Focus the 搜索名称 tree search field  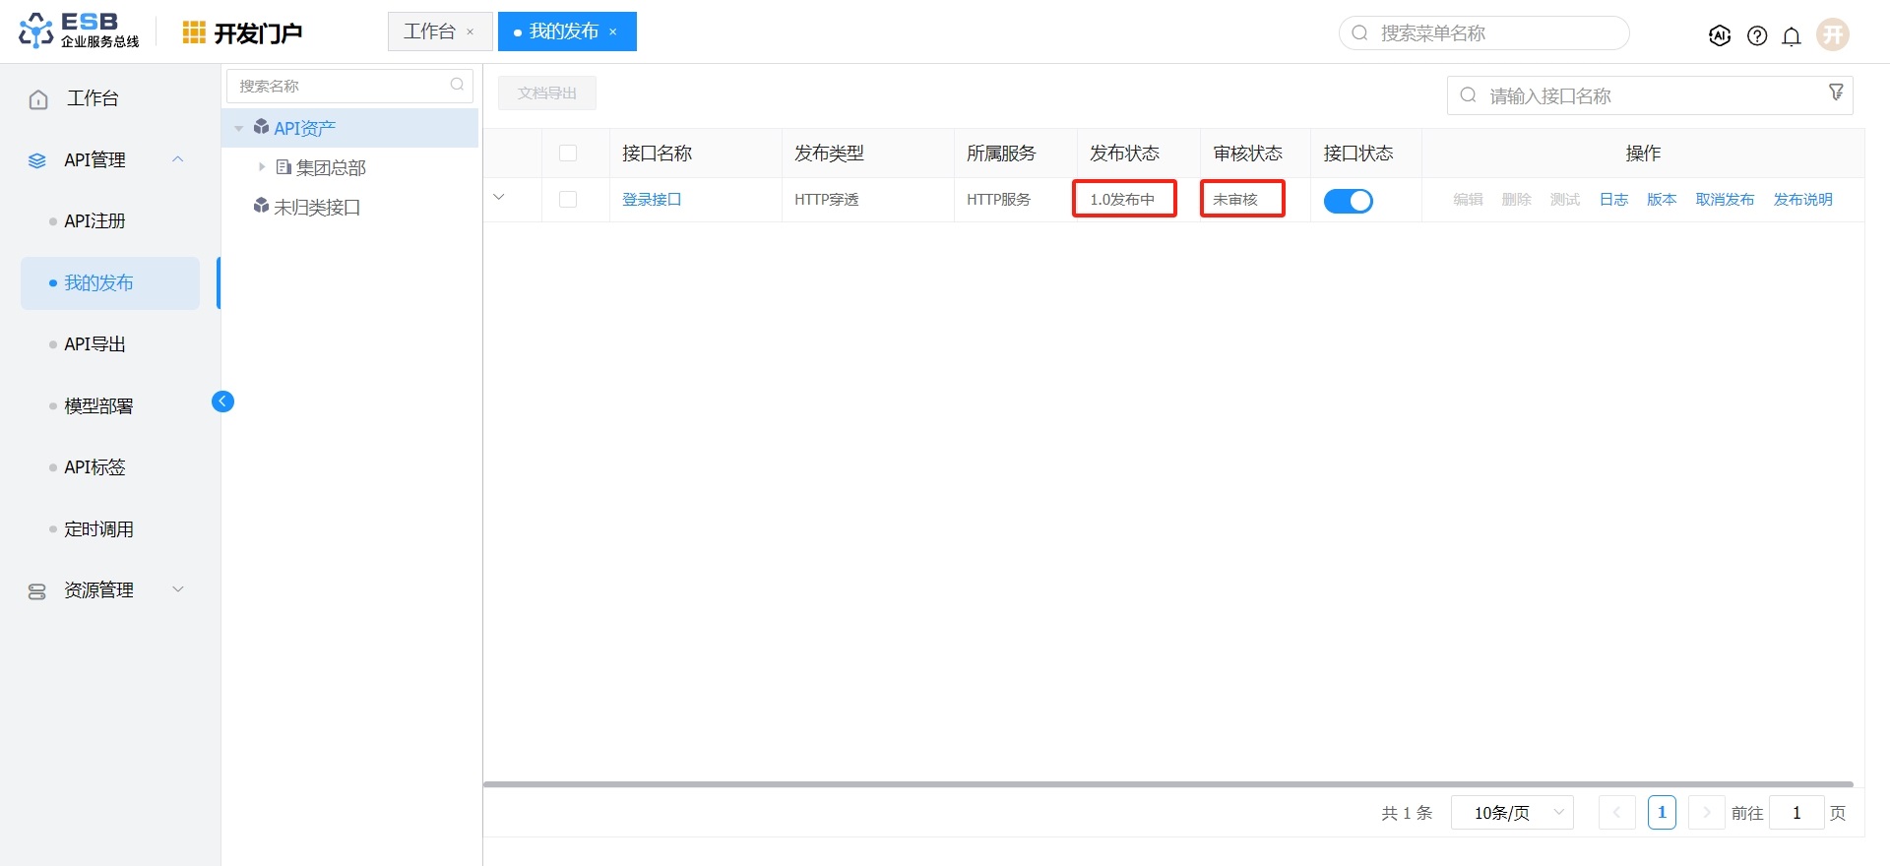(x=349, y=86)
